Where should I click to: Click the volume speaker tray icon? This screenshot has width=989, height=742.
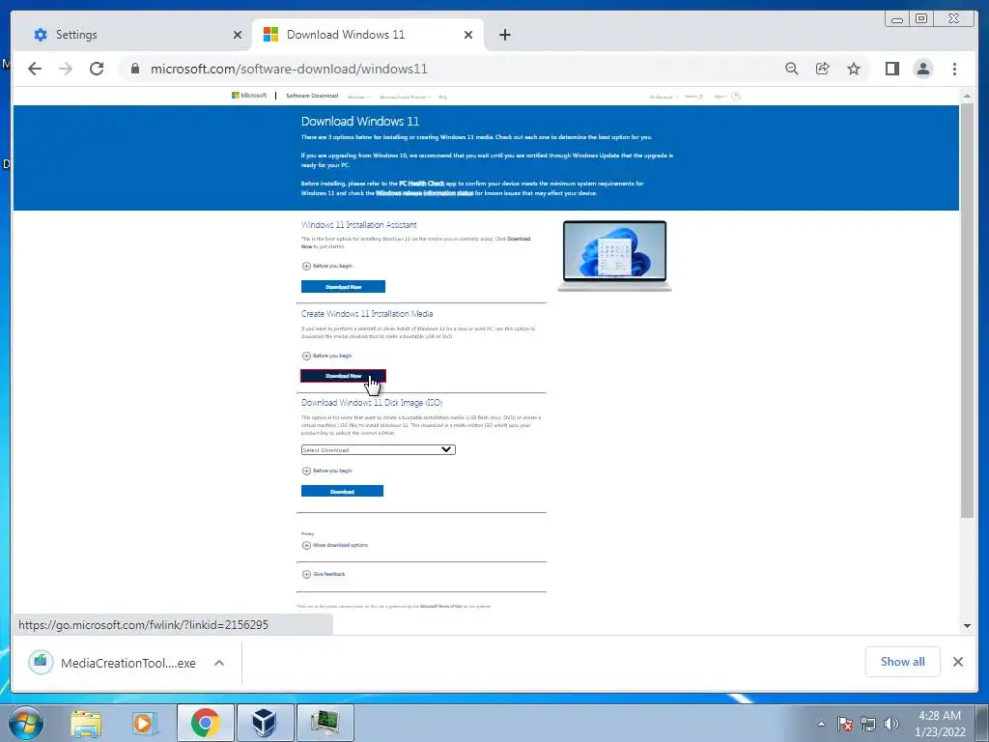tap(891, 724)
